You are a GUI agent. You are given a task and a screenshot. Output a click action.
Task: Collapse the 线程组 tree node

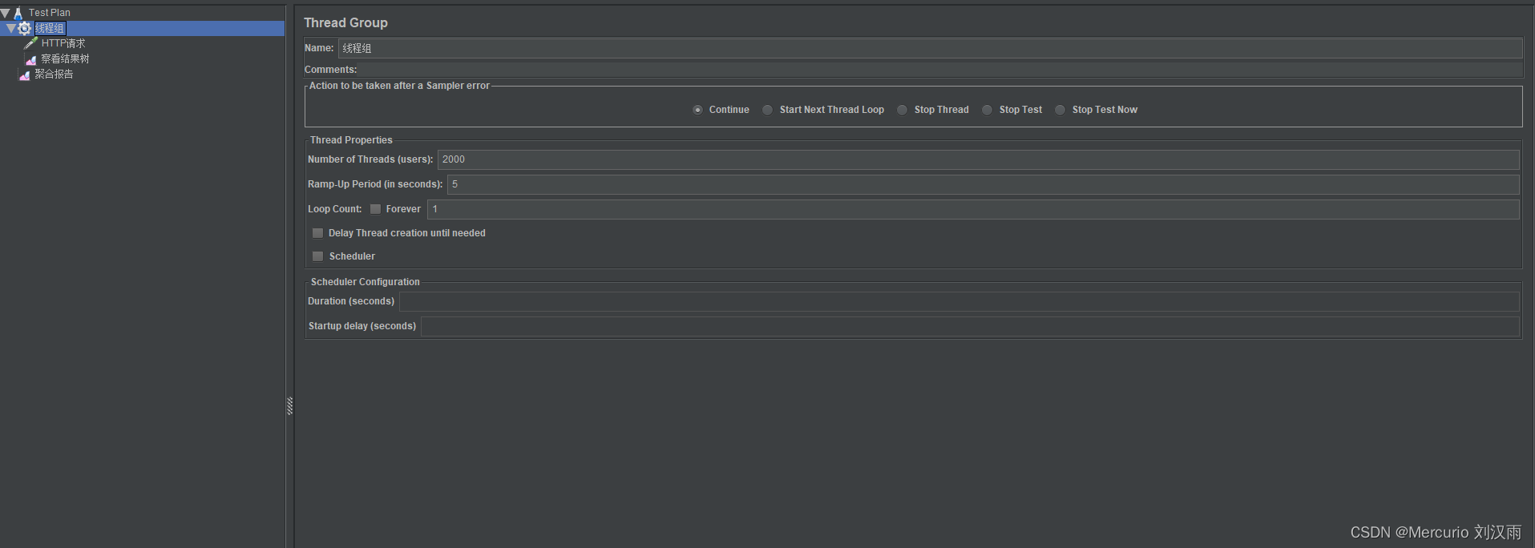[x=10, y=28]
